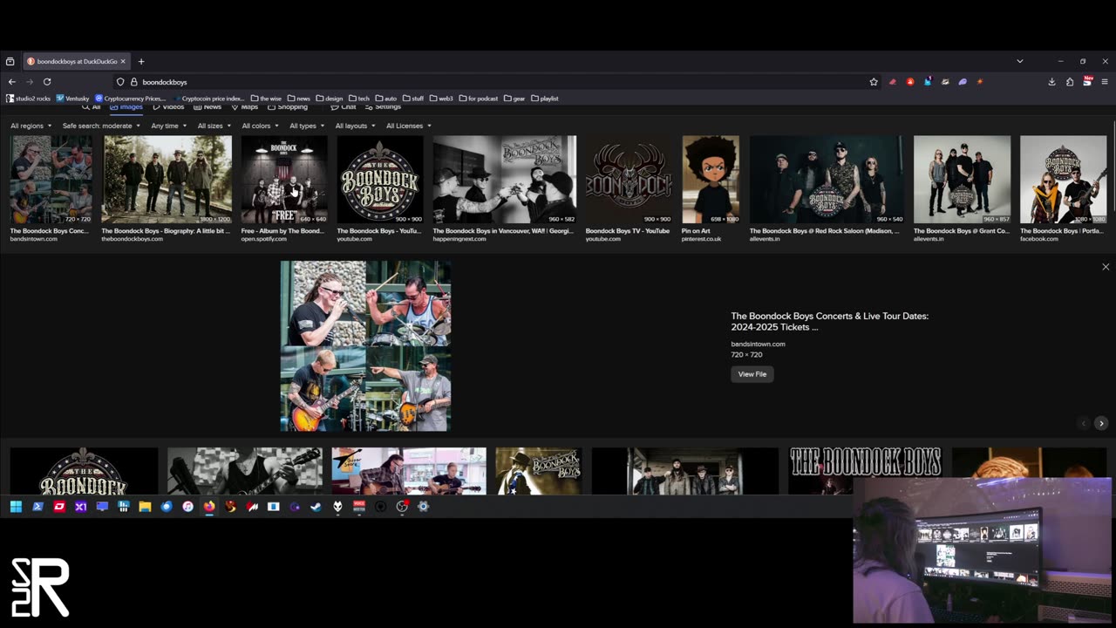Show the previous image with the left arrow

pyautogui.click(x=1084, y=424)
